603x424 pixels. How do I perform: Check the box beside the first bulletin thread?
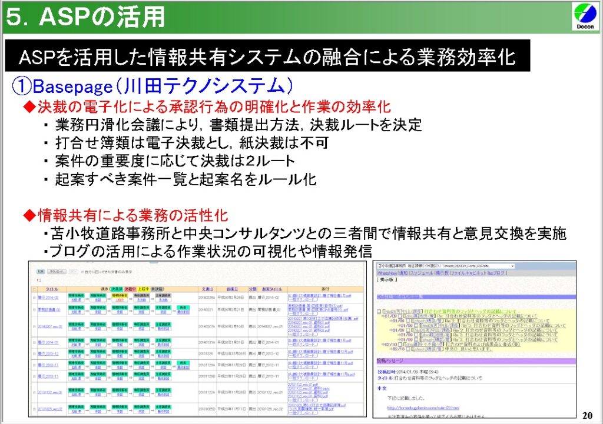379,311
